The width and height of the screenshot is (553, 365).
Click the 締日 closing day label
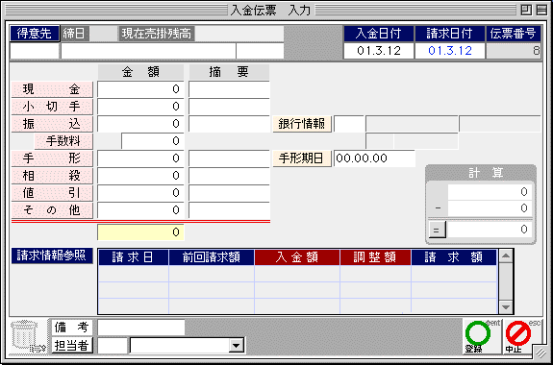point(75,34)
